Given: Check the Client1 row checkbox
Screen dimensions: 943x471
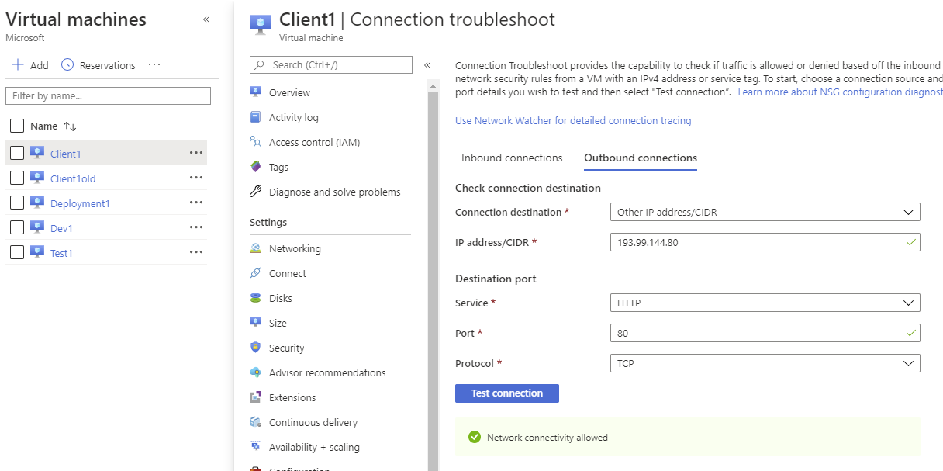Looking at the screenshot, I should click(x=16, y=153).
